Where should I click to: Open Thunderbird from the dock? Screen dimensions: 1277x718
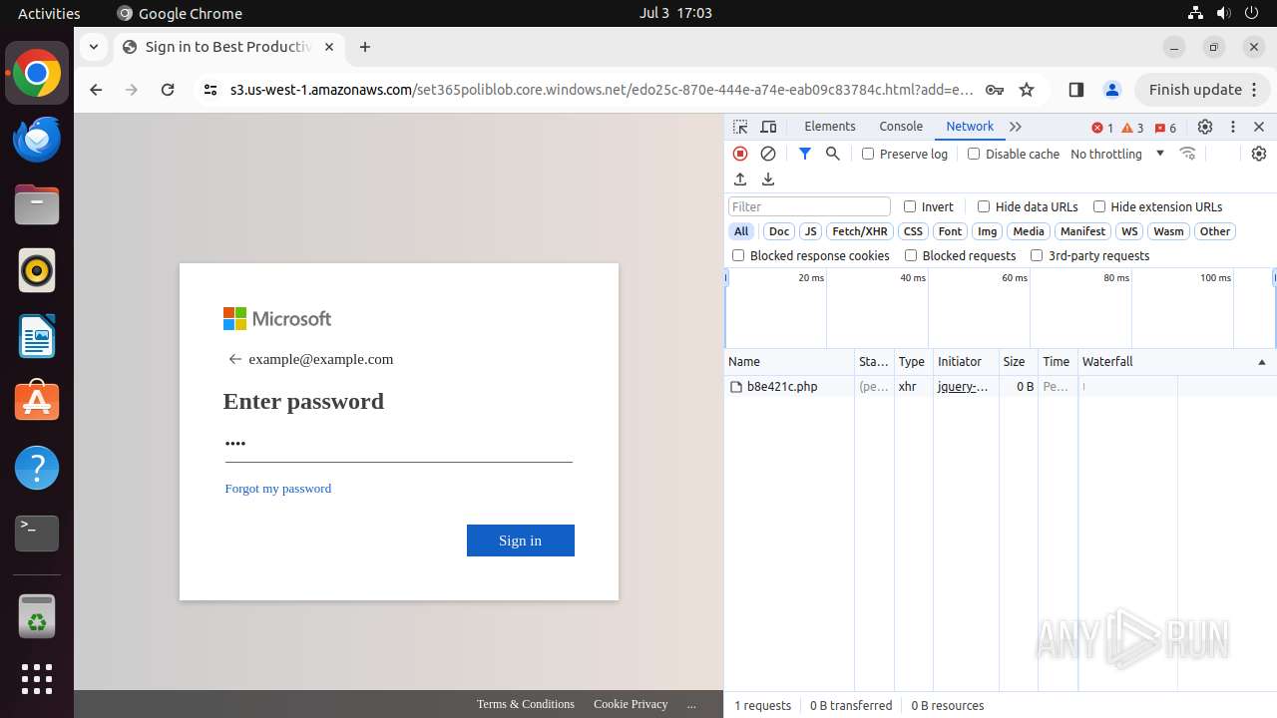coord(37,140)
